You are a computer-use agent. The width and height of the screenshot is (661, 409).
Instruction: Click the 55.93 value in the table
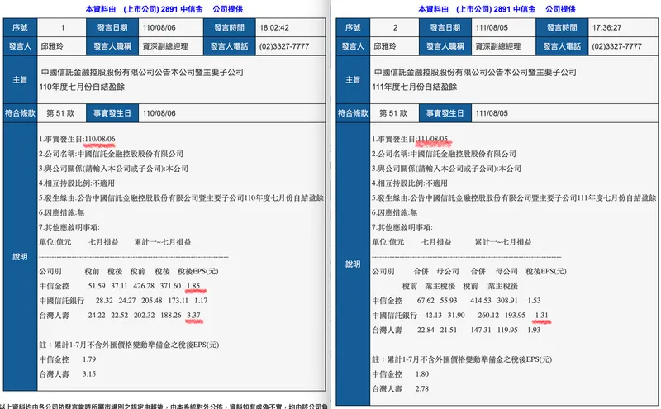pyautogui.click(x=449, y=301)
